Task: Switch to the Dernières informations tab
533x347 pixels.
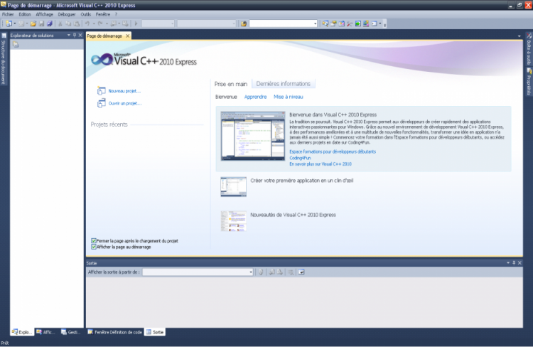Action: (x=284, y=84)
